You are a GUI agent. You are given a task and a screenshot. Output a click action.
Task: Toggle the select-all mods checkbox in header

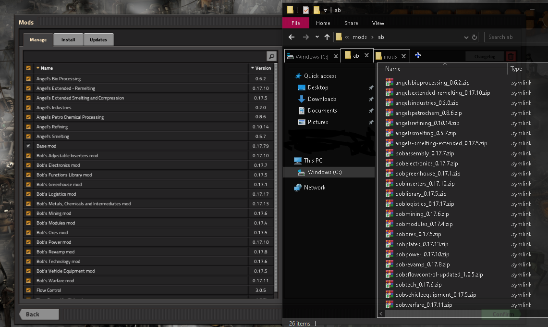(x=28, y=68)
